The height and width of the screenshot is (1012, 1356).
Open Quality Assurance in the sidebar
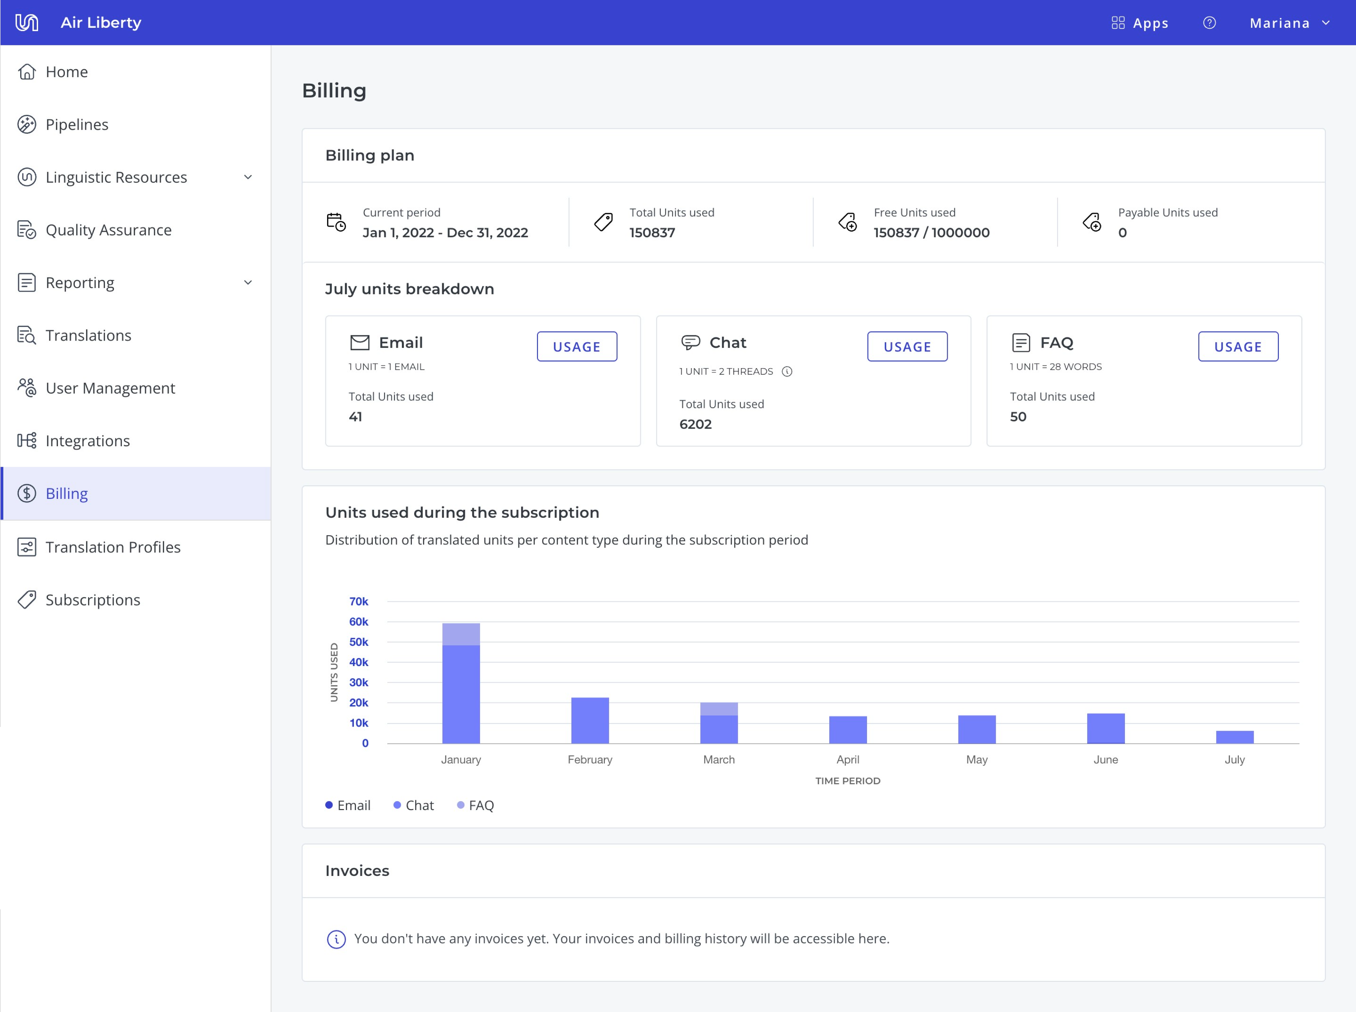(x=108, y=230)
